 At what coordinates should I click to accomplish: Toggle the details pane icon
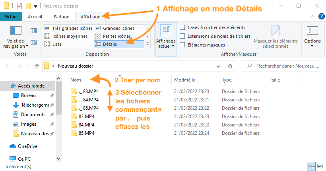coord(34,42)
